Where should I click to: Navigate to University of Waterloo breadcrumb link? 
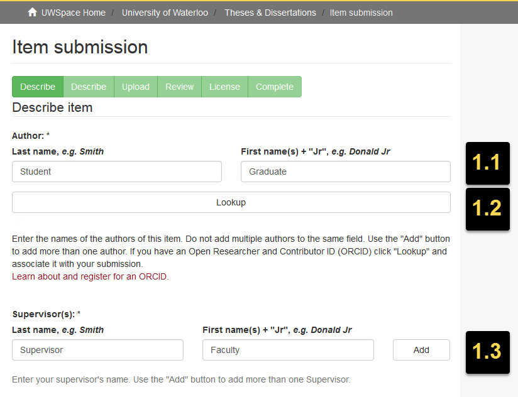coord(165,12)
